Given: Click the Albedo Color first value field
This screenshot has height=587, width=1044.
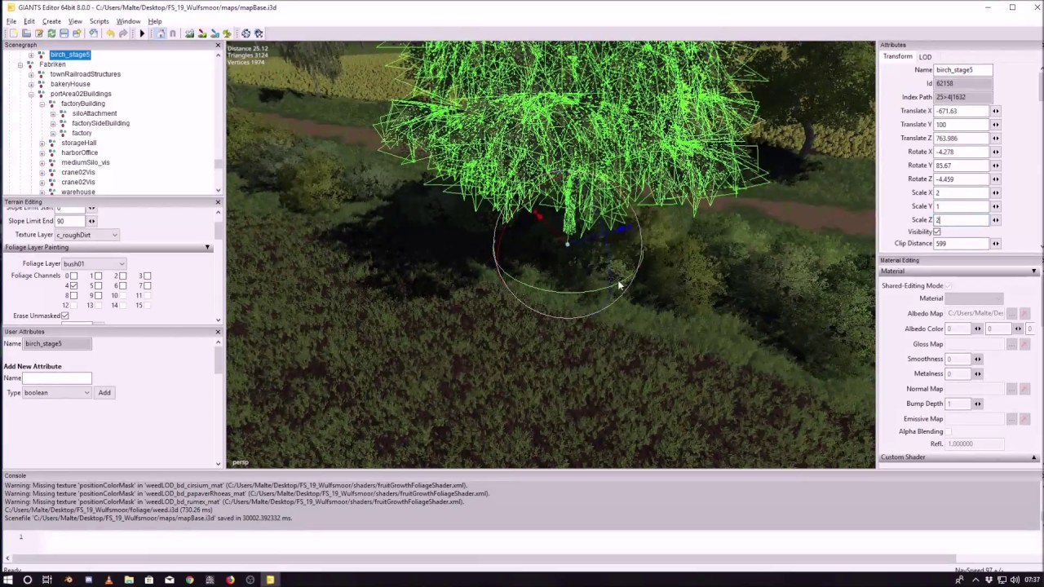Looking at the screenshot, I should click(958, 329).
